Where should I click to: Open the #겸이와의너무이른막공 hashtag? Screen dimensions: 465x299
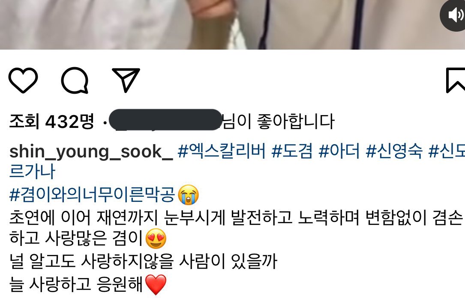92,195
